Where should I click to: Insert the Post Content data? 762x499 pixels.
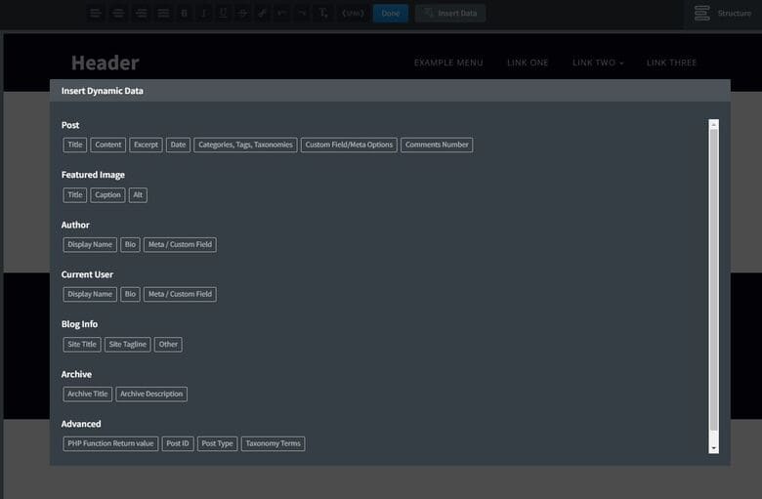point(107,145)
